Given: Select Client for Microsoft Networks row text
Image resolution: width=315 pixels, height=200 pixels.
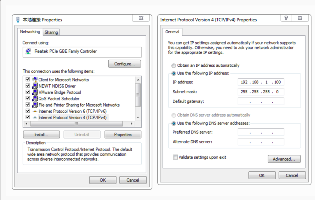Looking at the screenshot, I should (64, 80).
